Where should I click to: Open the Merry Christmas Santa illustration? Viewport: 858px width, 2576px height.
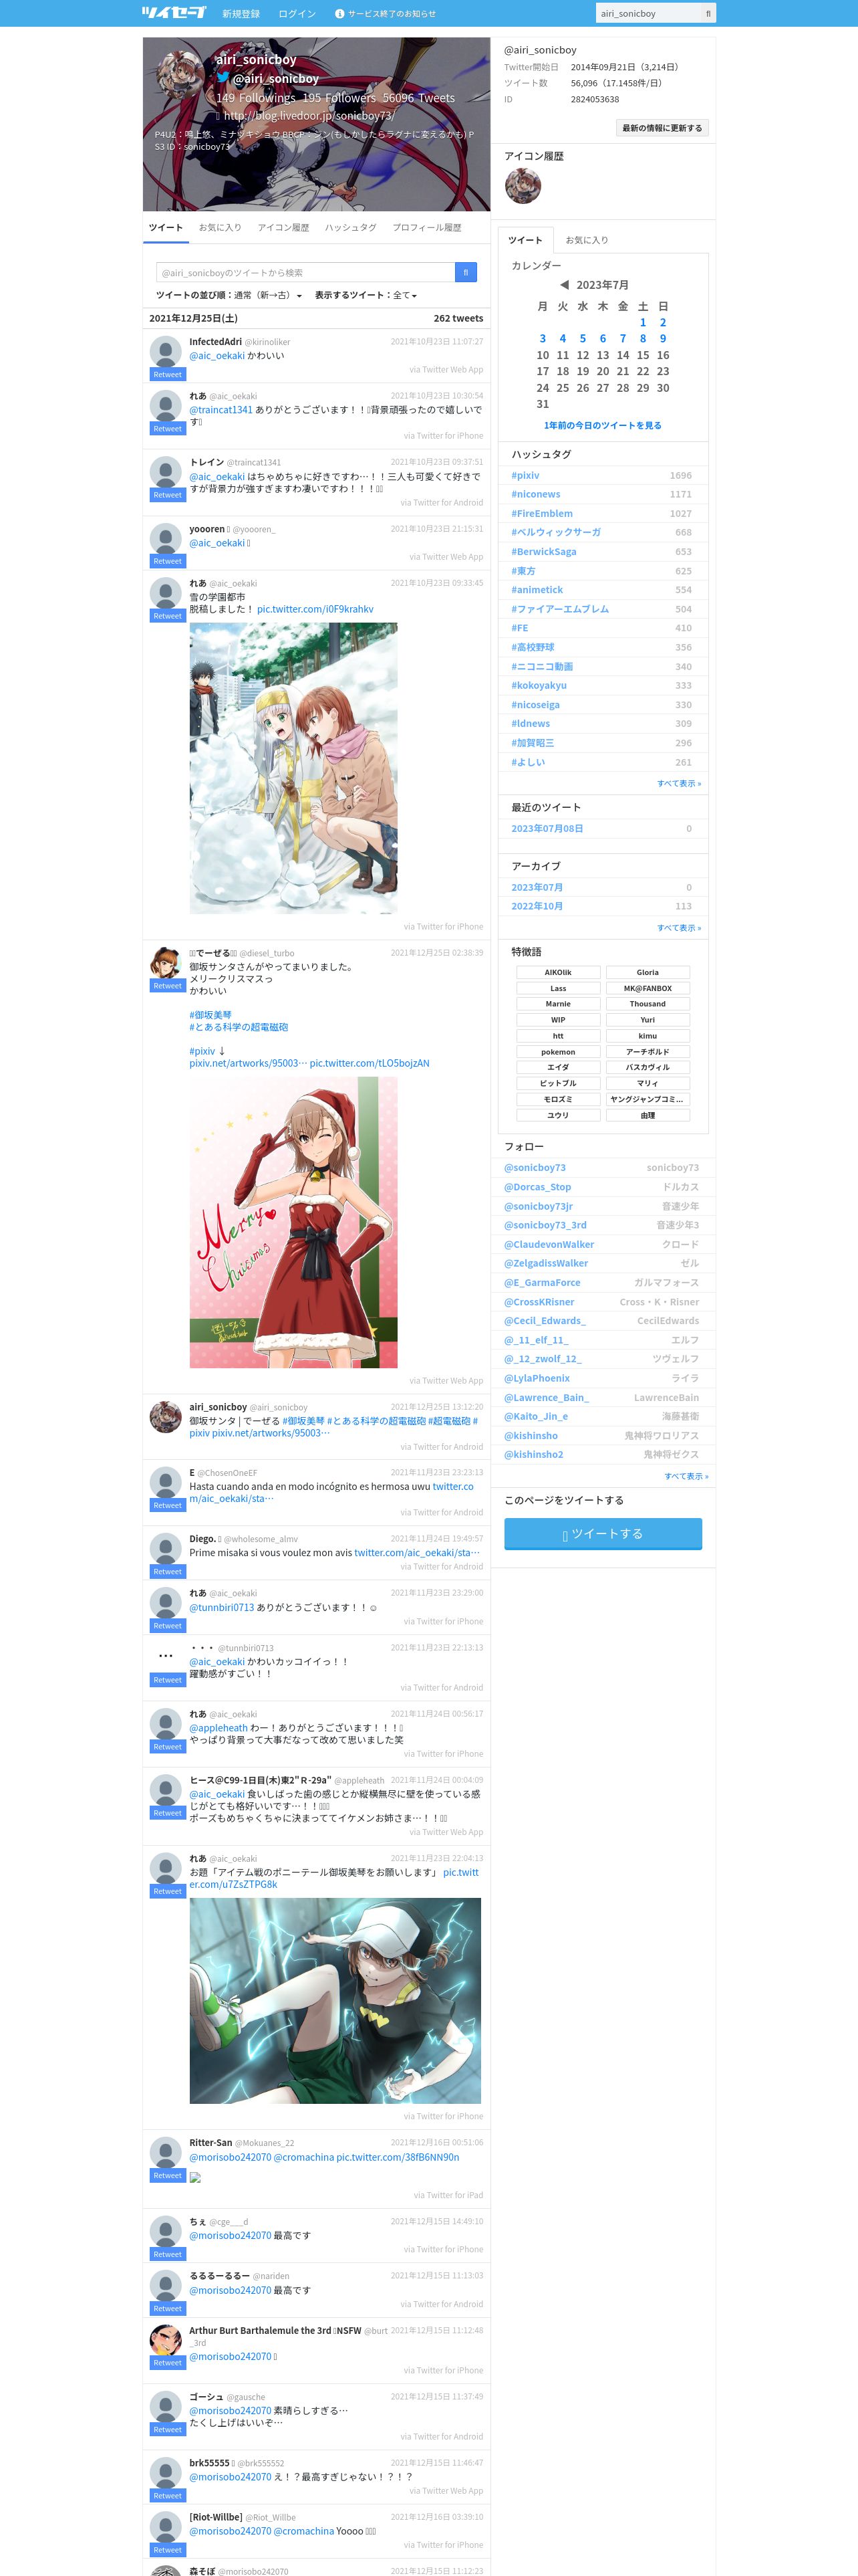pos(293,1222)
